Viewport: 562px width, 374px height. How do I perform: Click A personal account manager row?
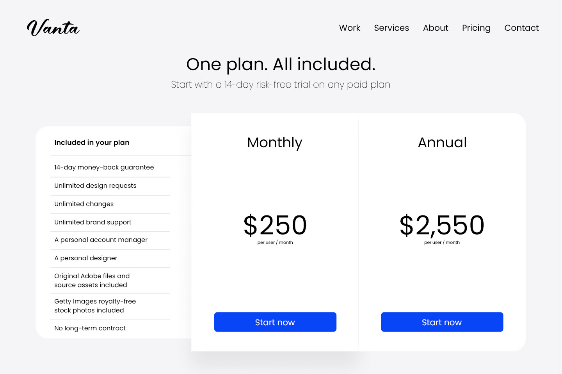click(x=101, y=240)
